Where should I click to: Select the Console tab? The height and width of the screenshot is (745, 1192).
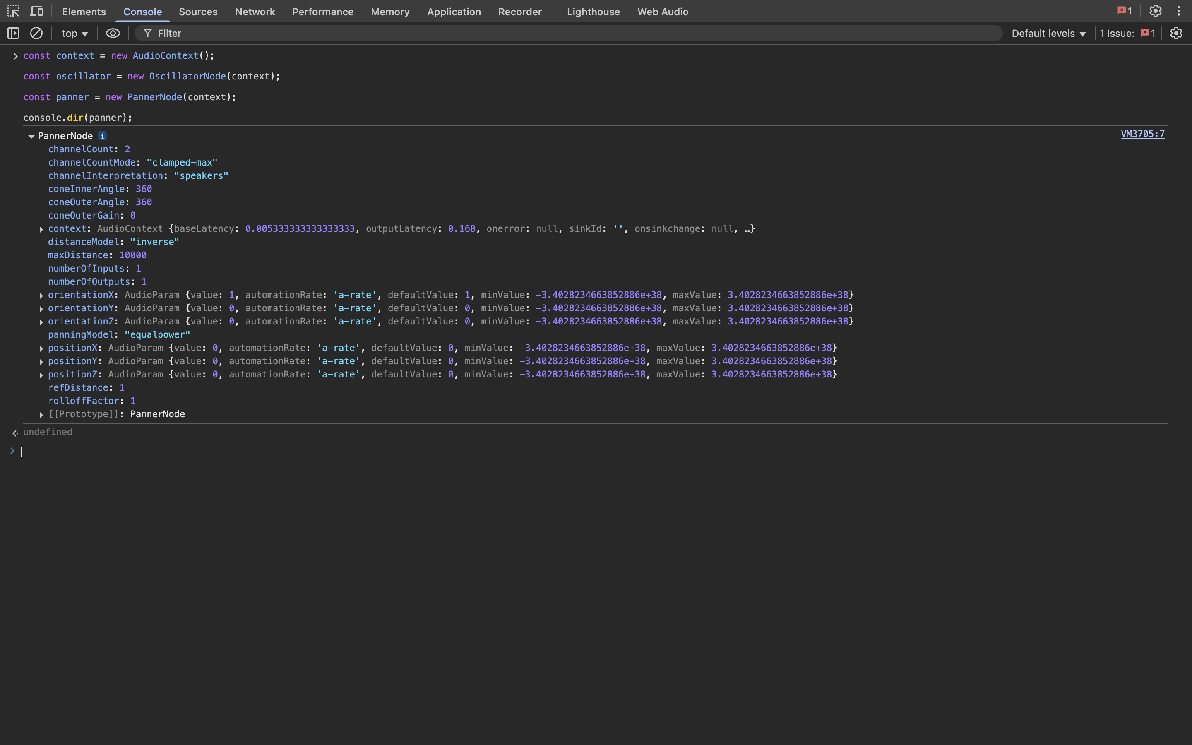[x=142, y=11]
